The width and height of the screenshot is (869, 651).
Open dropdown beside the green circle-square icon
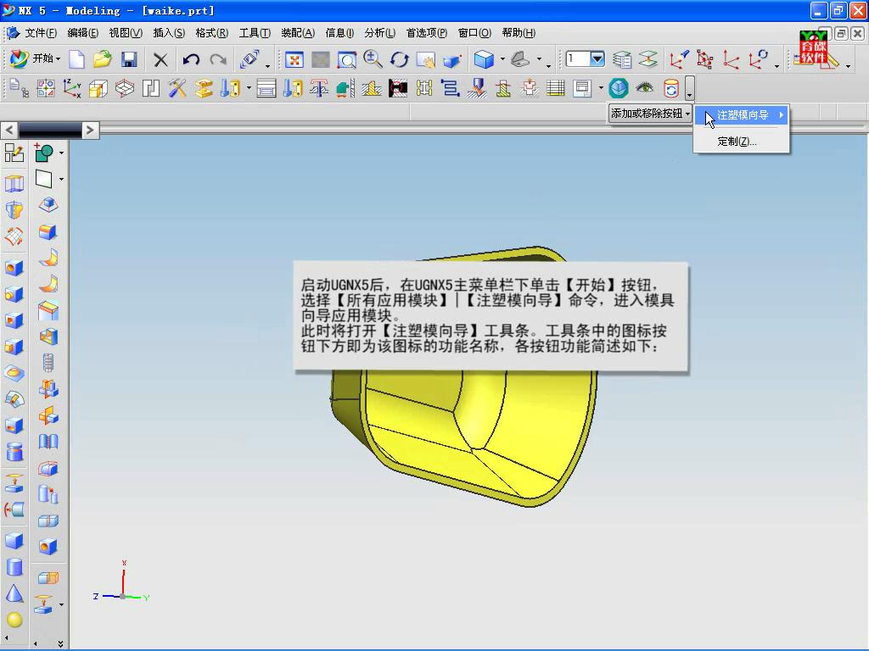point(61,153)
